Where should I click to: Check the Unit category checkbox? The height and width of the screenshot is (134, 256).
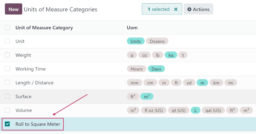tap(7, 41)
